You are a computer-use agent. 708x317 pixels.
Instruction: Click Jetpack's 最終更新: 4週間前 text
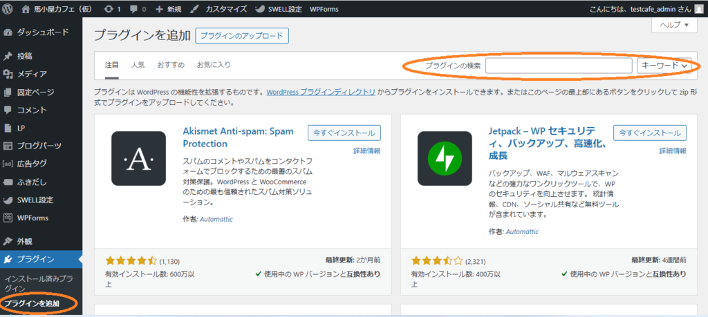pos(659,260)
